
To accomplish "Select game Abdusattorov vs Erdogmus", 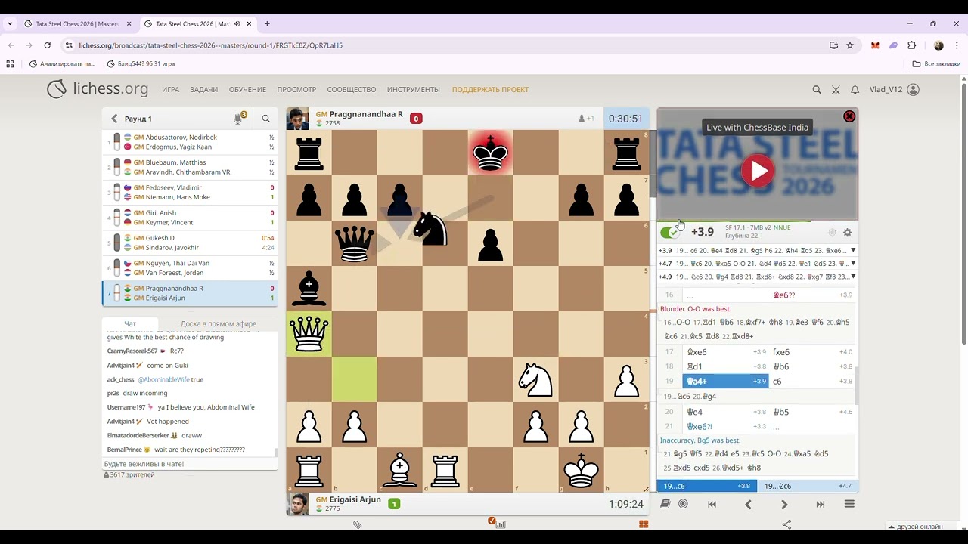I will coord(190,142).
